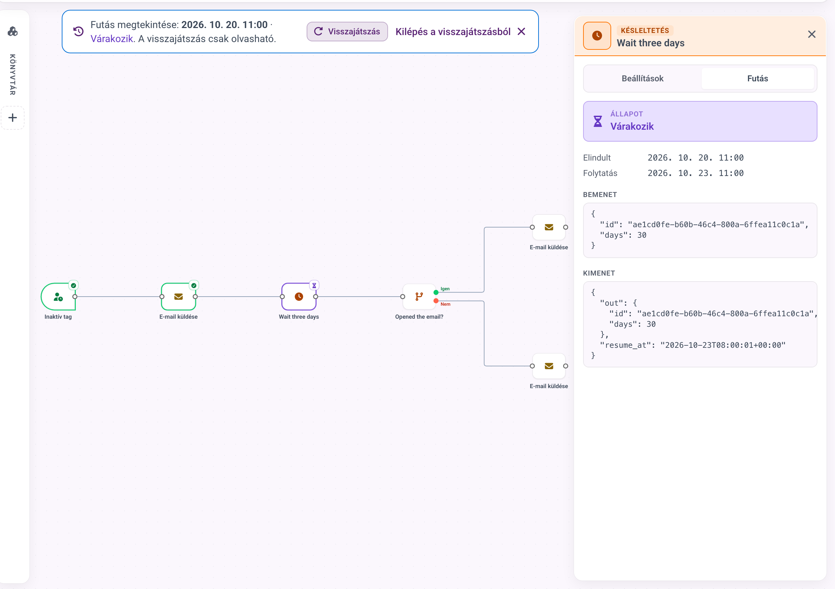The image size is (835, 589).
Task: Select the first E-mail küldése node
Action: [179, 297]
